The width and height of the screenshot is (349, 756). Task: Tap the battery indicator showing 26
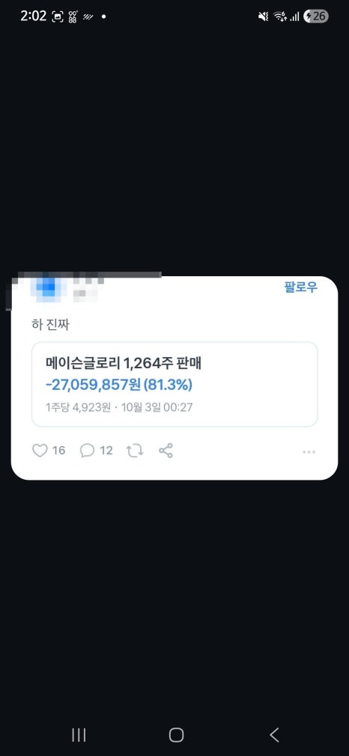pyautogui.click(x=316, y=16)
